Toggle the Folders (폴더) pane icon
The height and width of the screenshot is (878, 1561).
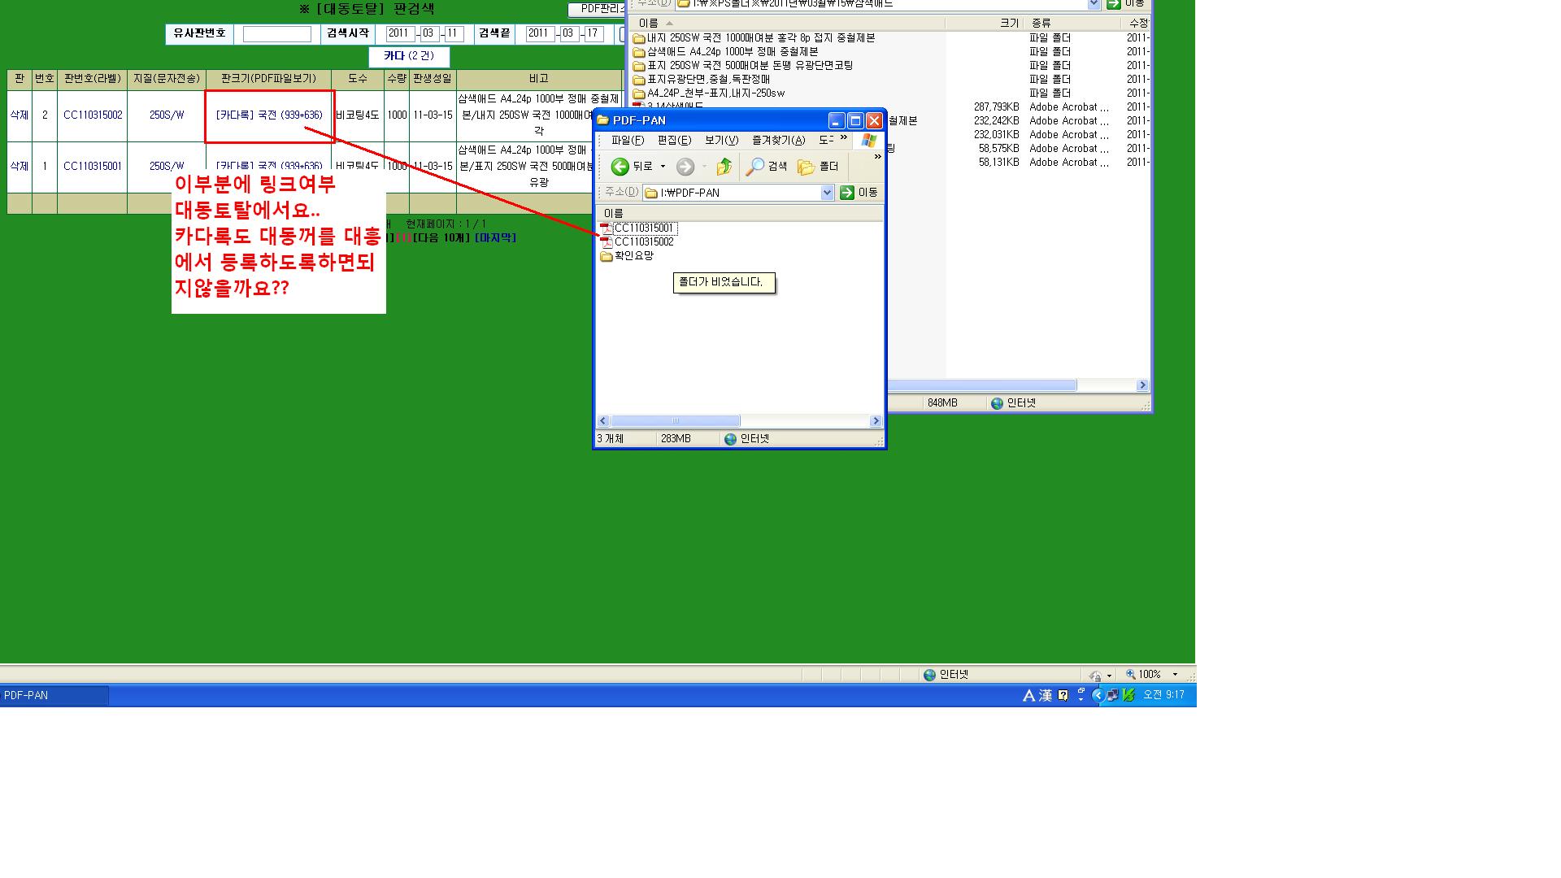806,167
